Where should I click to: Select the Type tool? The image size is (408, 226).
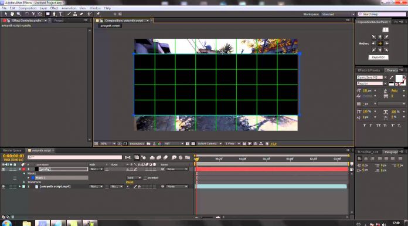point(61,14)
